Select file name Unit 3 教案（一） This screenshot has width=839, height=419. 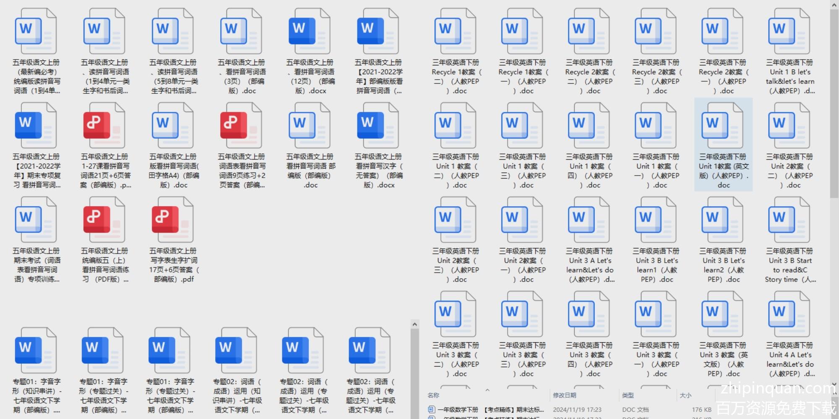(x=656, y=359)
